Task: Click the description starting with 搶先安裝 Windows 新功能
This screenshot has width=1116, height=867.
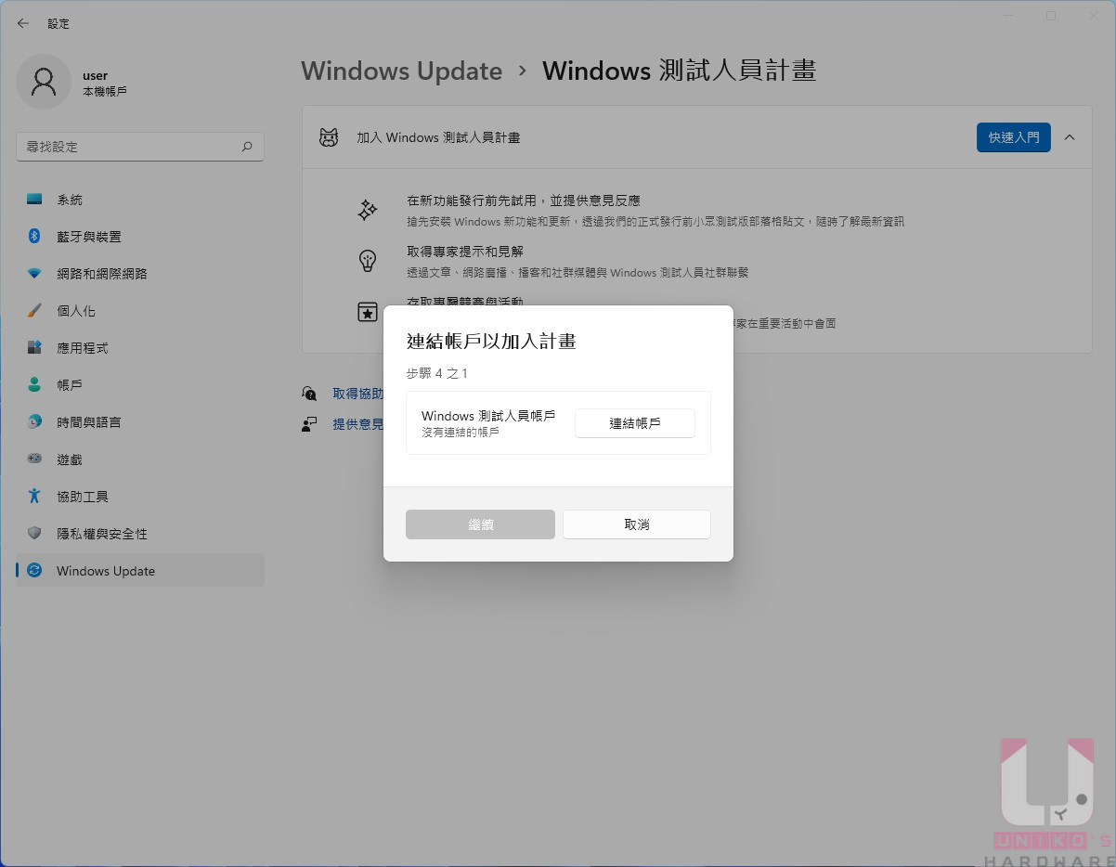Action: [655, 222]
